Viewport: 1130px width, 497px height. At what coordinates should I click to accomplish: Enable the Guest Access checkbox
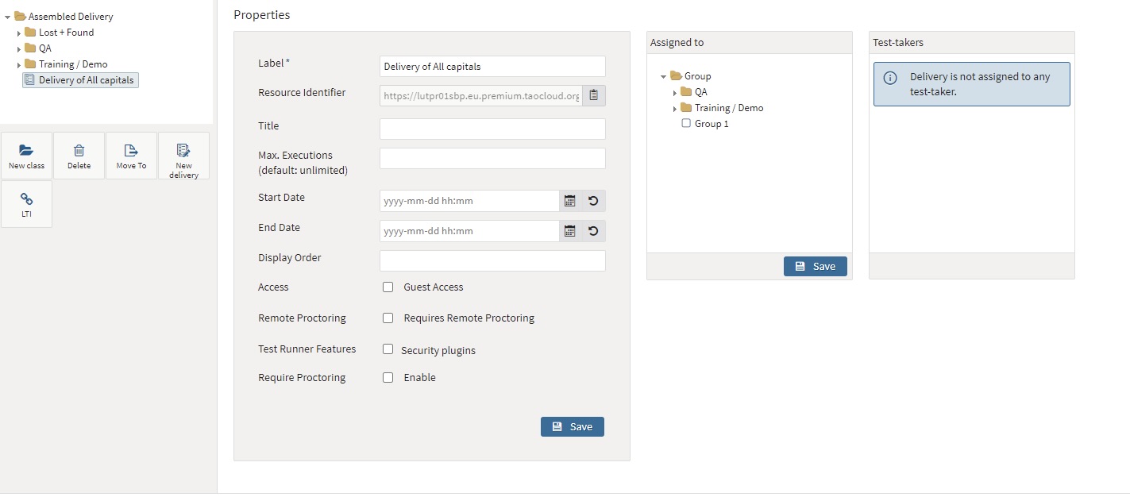point(388,287)
